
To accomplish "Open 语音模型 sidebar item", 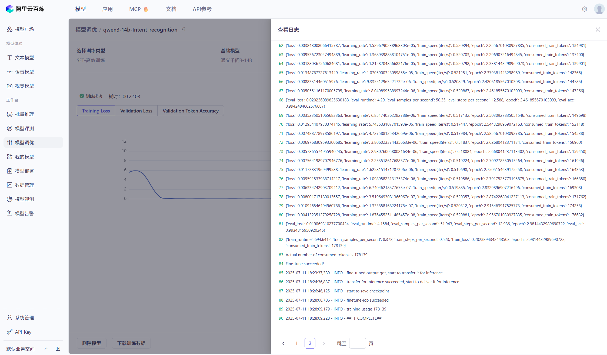I will point(24,72).
